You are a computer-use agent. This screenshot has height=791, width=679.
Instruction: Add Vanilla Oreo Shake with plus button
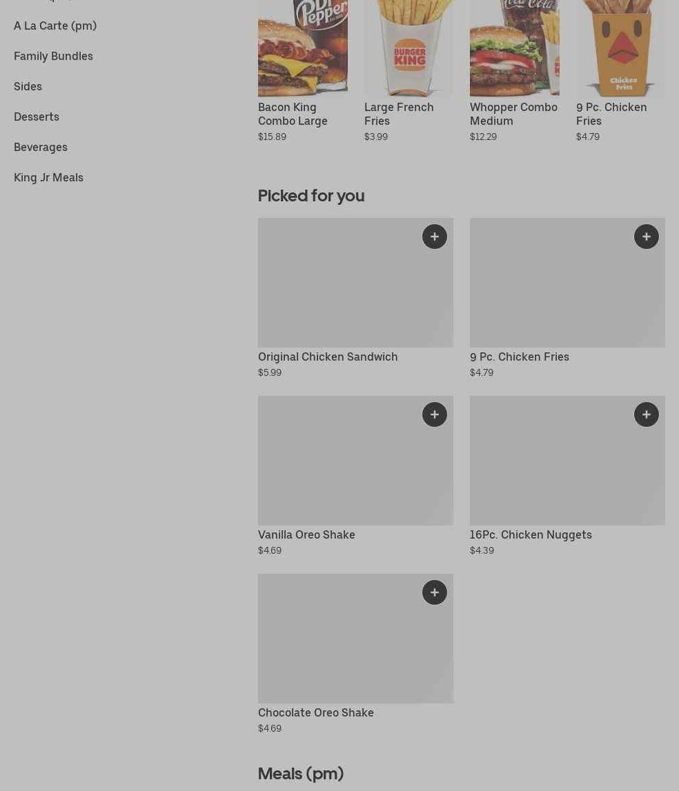tap(434, 414)
